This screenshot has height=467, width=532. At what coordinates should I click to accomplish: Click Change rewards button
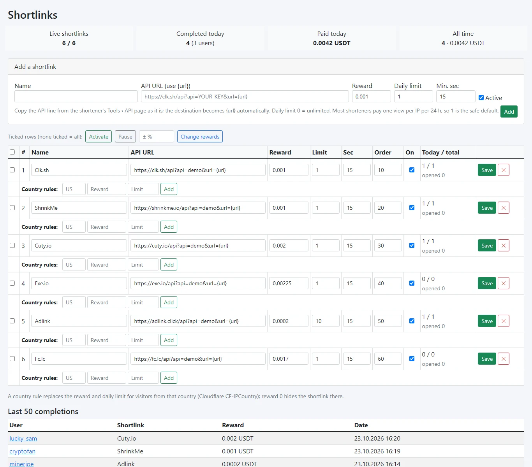coord(200,137)
